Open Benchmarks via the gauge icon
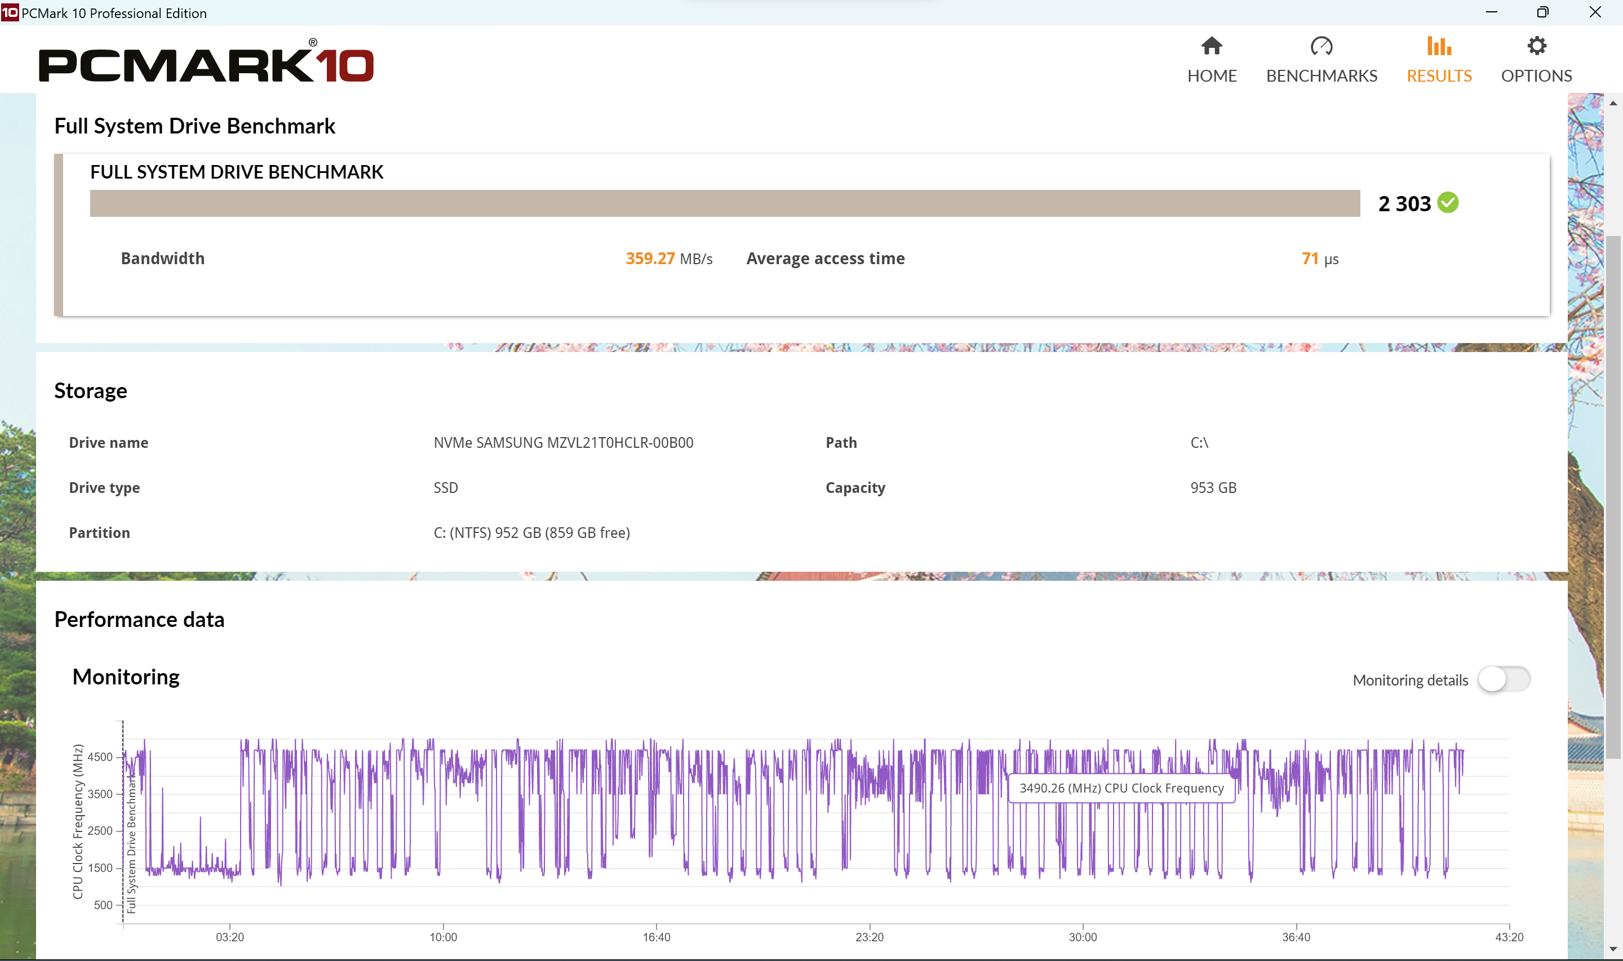Screen dimensions: 1623x961 [x=1320, y=46]
